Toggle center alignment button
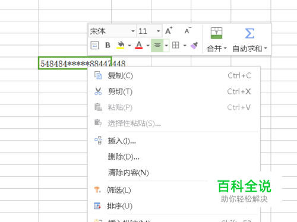 pyautogui.click(x=157, y=45)
